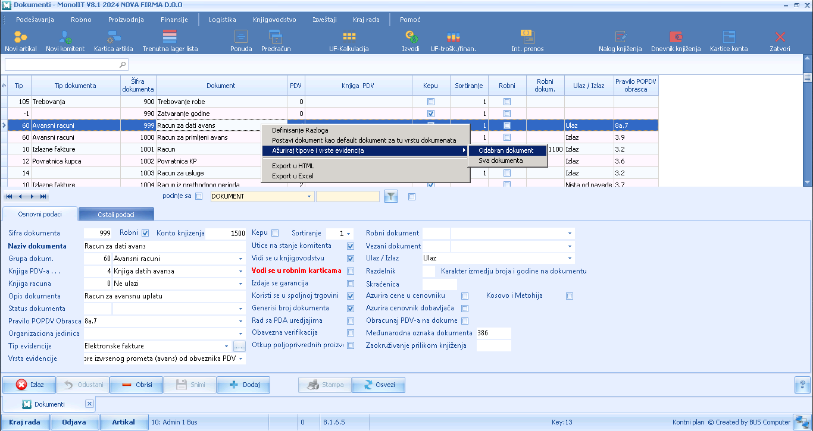Screen dimensions: 813x431
Task: Click the 'Kraj rada' status bar button
Action: pos(25,422)
